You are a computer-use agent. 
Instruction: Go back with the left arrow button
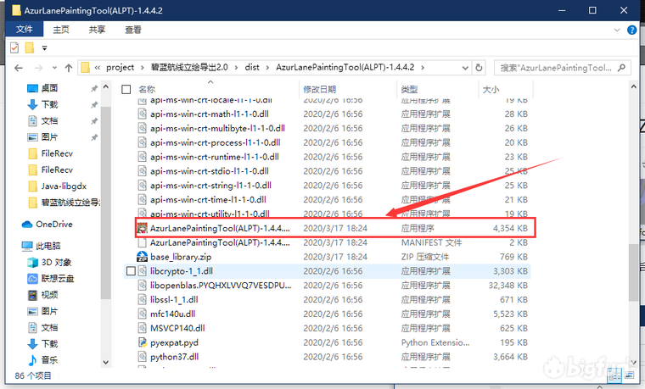[18, 68]
